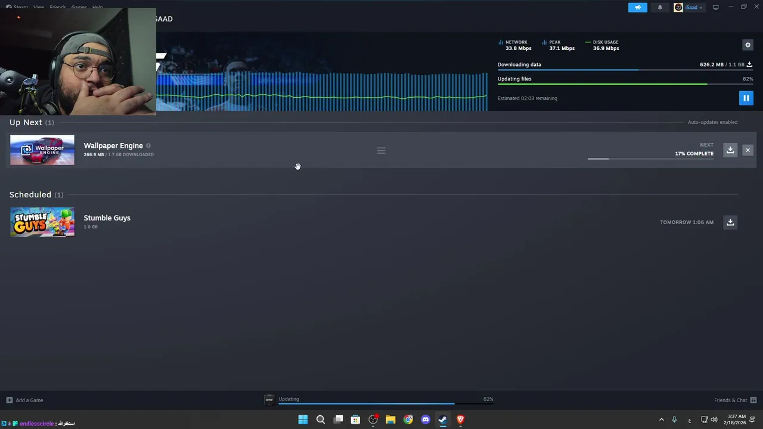Click the Updating files progress bar
The image size is (763, 429).
pyautogui.click(x=625, y=84)
